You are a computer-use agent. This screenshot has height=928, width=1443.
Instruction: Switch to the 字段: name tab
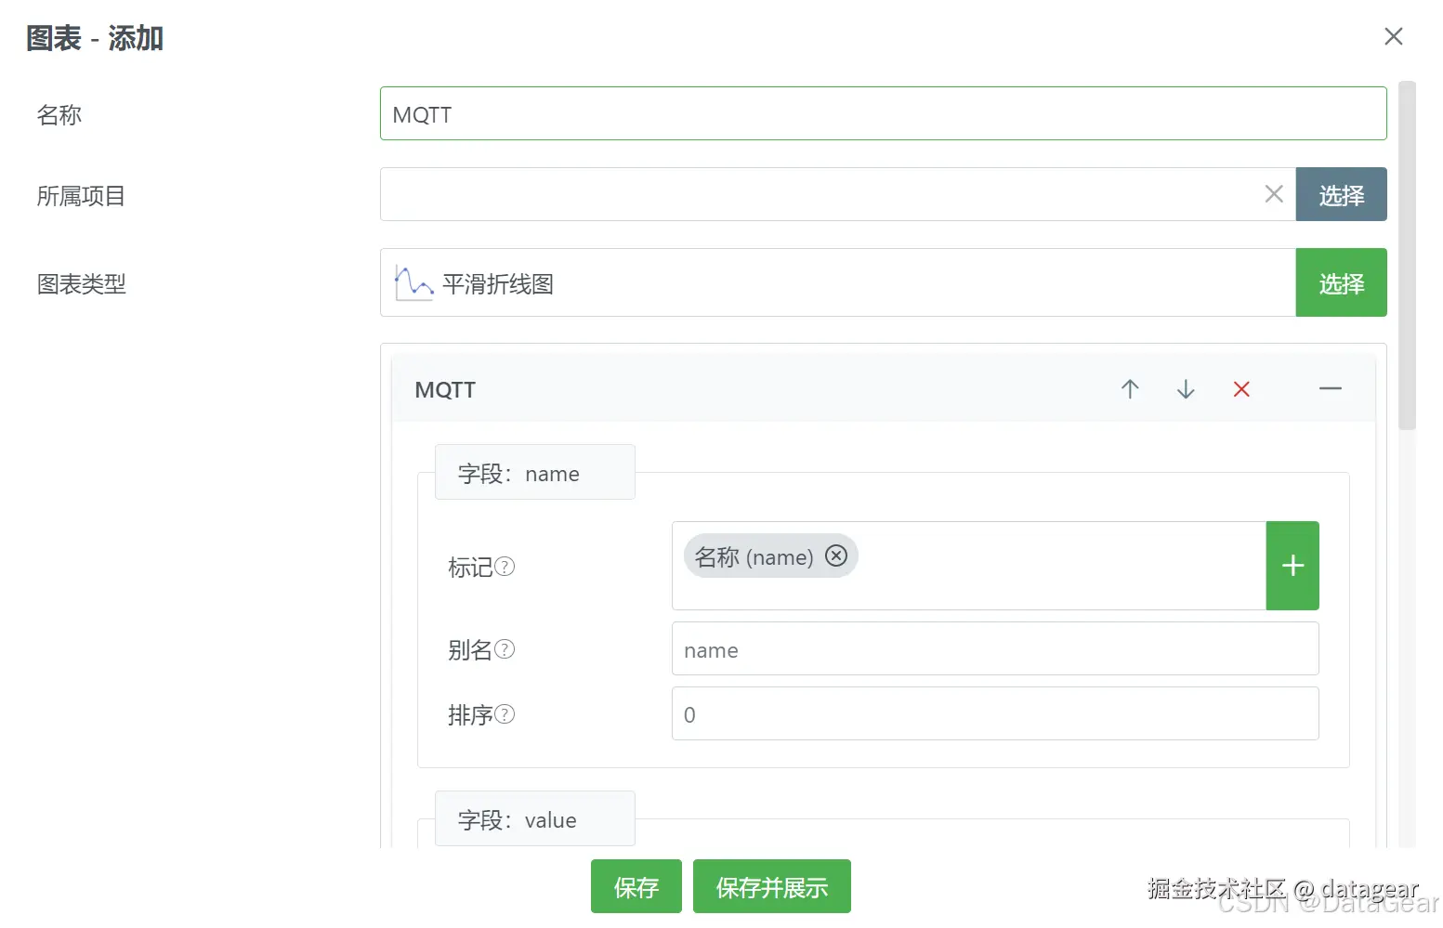pos(534,472)
